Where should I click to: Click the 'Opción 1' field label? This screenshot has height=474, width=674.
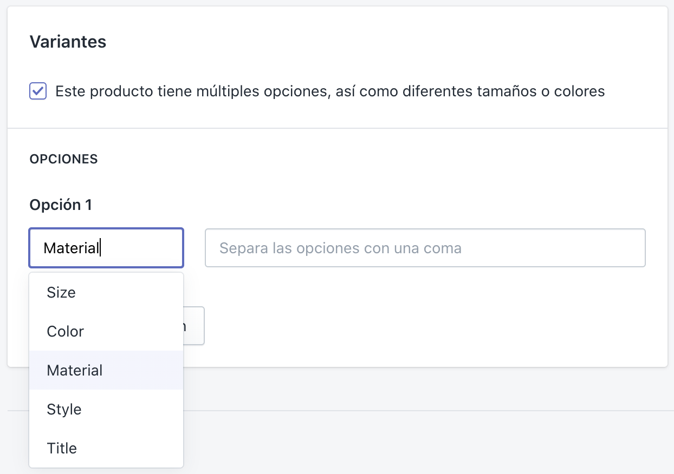click(x=61, y=205)
